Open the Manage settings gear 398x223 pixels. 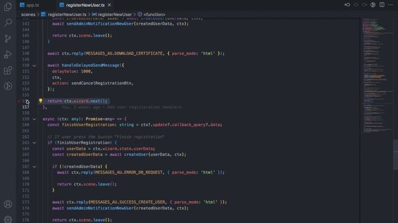(x=8, y=219)
